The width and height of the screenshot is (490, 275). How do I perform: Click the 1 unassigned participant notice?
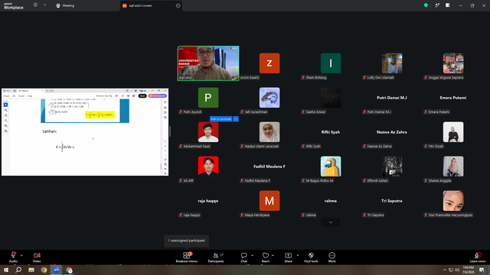(x=187, y=241)
